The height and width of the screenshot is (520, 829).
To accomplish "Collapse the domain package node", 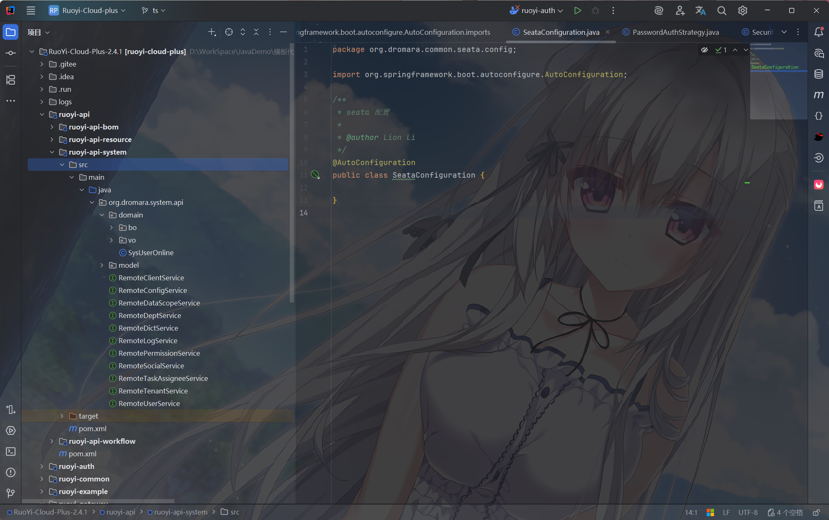I will click(x=102, y=215).
